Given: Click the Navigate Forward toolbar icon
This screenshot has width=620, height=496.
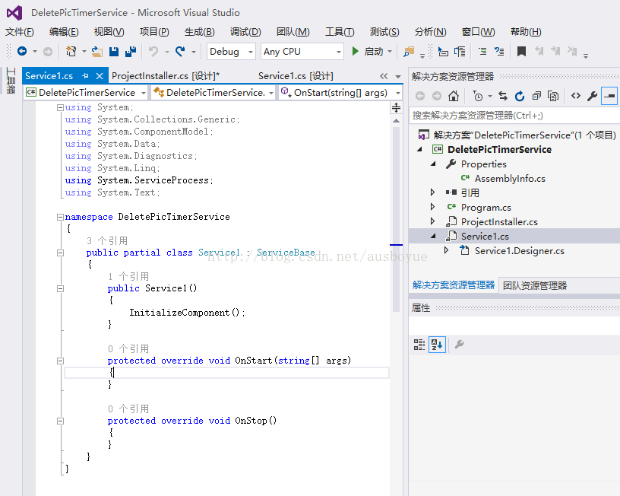Looking at the screenshot, I should coord(48,52).
